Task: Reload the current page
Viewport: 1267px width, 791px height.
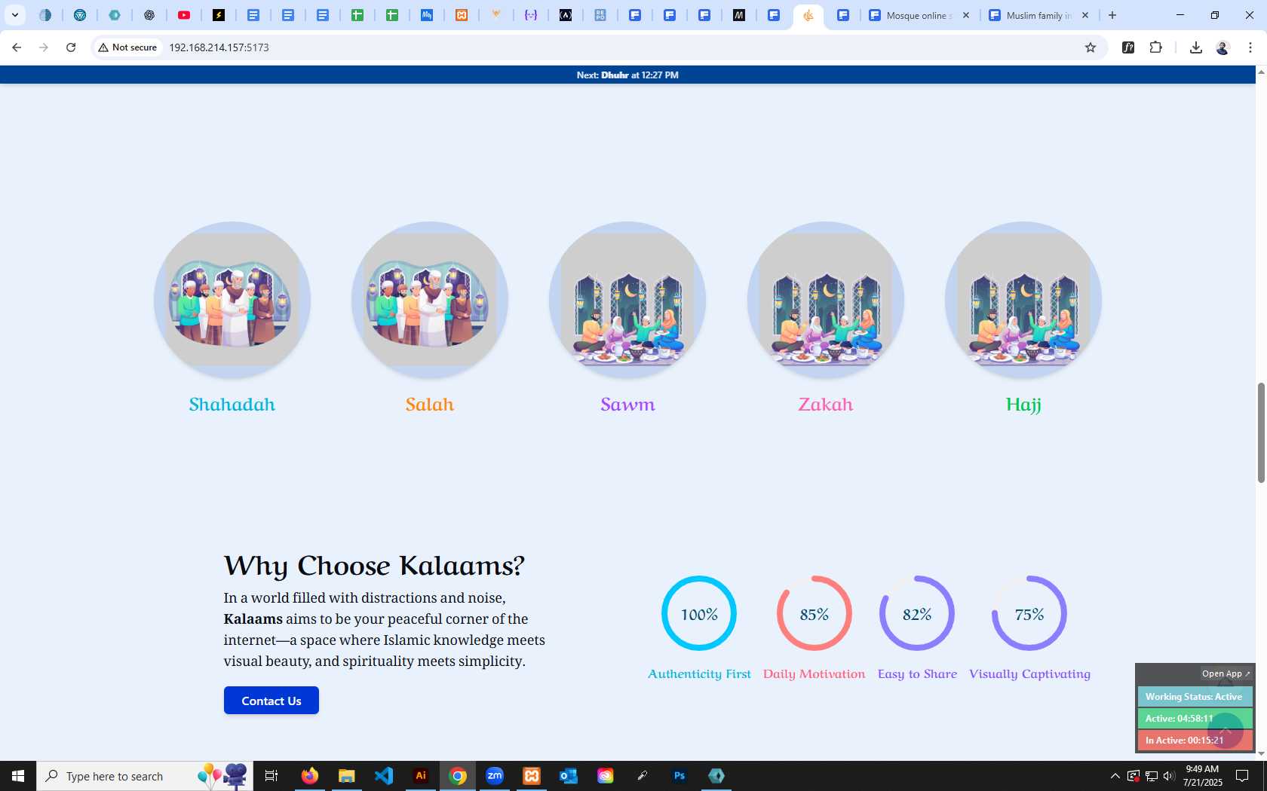Action: point(71,47)
